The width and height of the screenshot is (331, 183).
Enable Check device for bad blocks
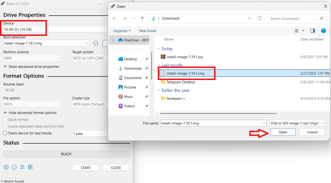(x=5, y=133)
